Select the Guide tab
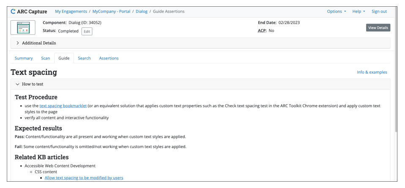 [64, 58]
